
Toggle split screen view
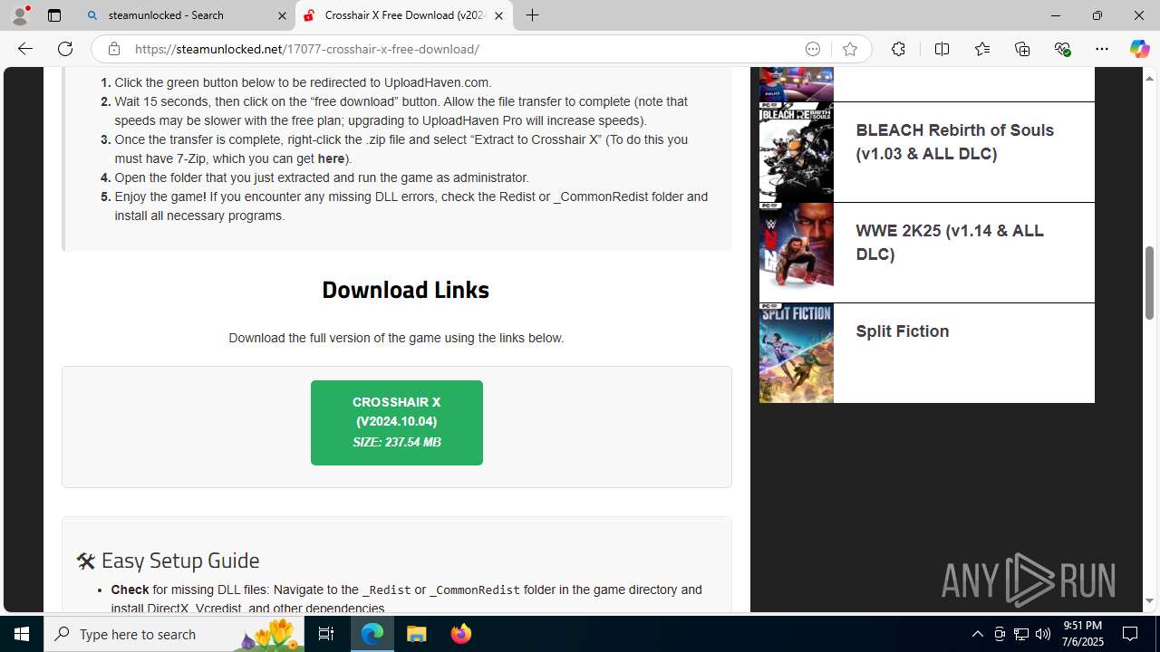(x=942, y=49)
